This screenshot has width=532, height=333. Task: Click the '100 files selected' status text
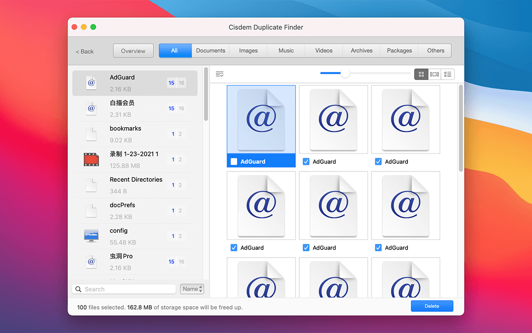(101, 307)
